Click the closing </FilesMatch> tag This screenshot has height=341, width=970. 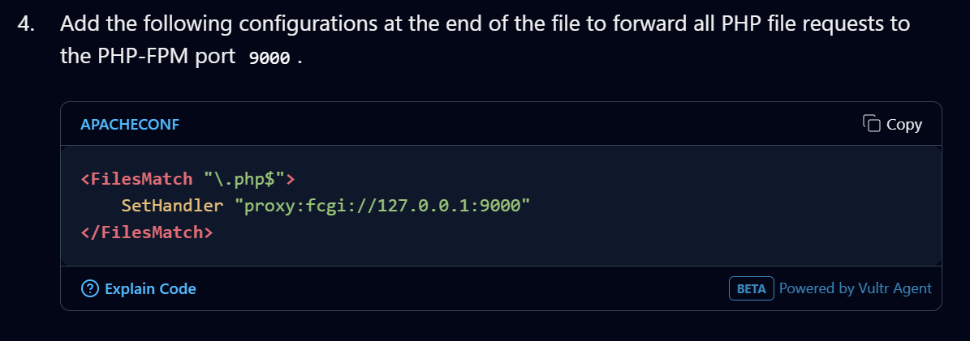point(147,232)
